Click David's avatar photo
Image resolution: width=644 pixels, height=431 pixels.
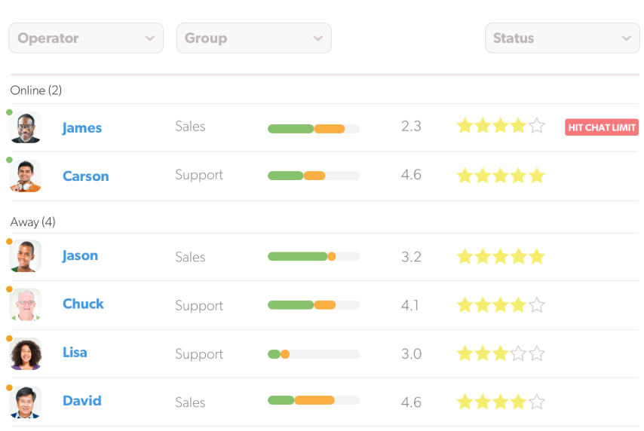(26, 402)
